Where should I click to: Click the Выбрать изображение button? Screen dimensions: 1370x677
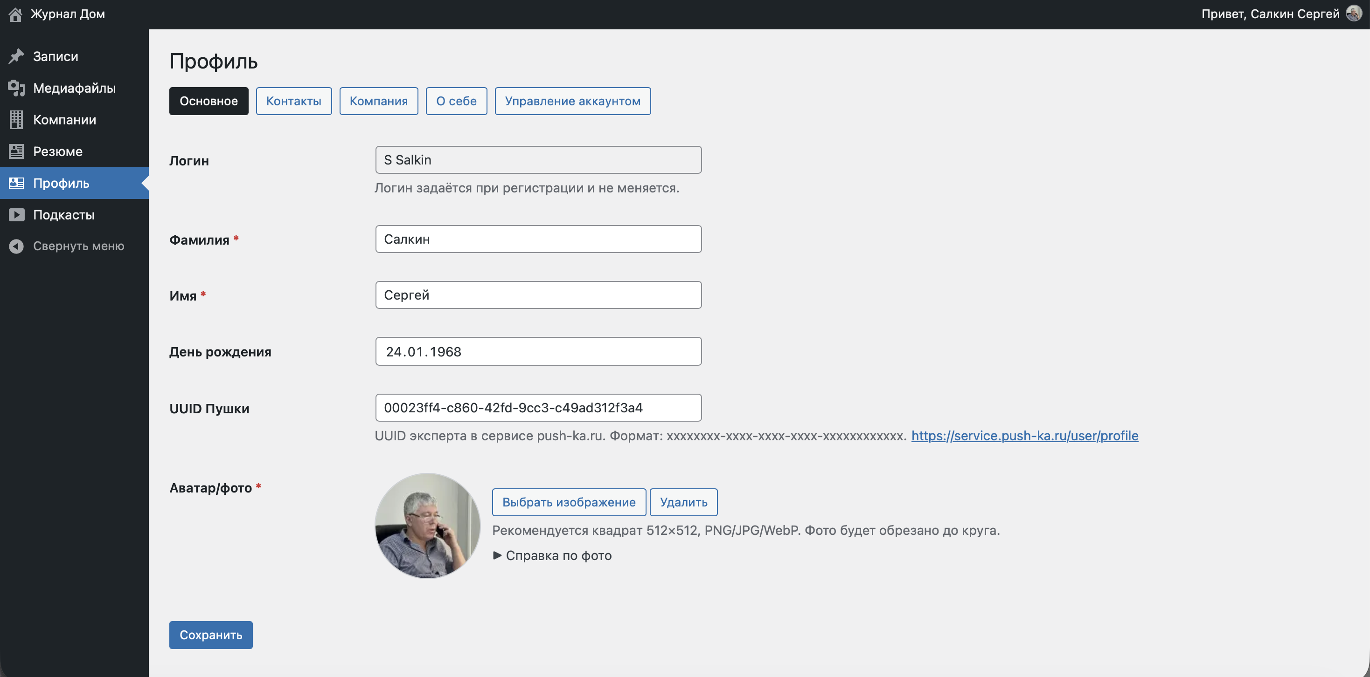pyautogui.click(x=569, y=502)
